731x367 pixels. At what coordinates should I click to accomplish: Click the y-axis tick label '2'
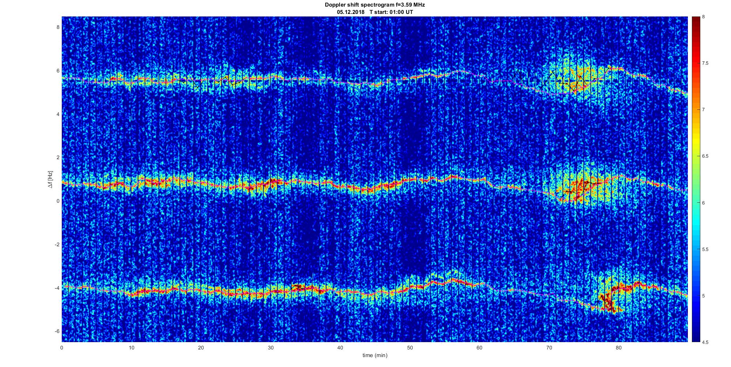click(58, 158)
